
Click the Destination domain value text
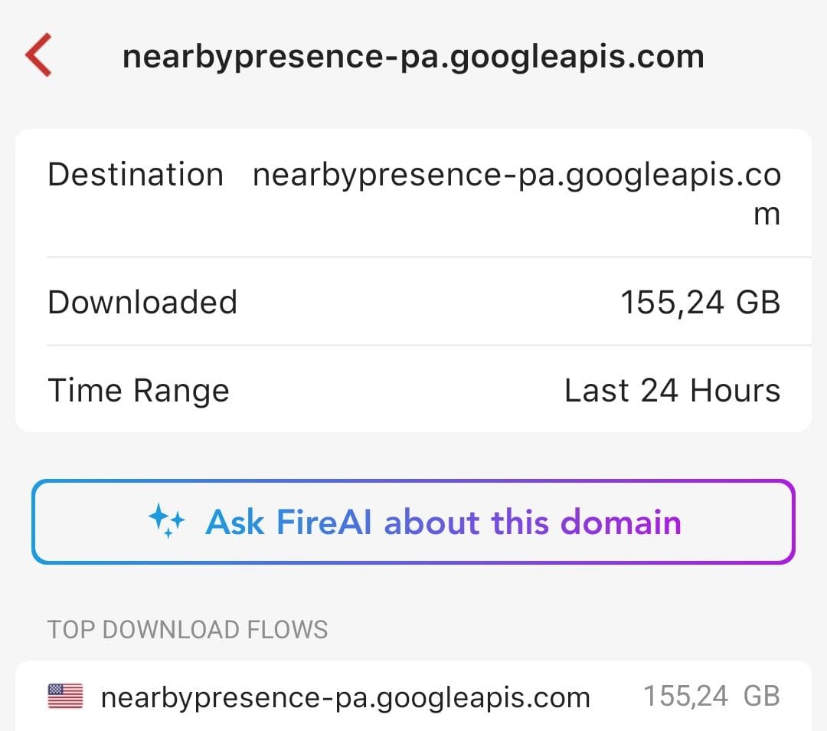517,175
